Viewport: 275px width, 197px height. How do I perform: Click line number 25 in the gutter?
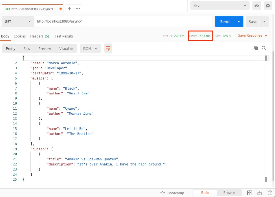15,180
